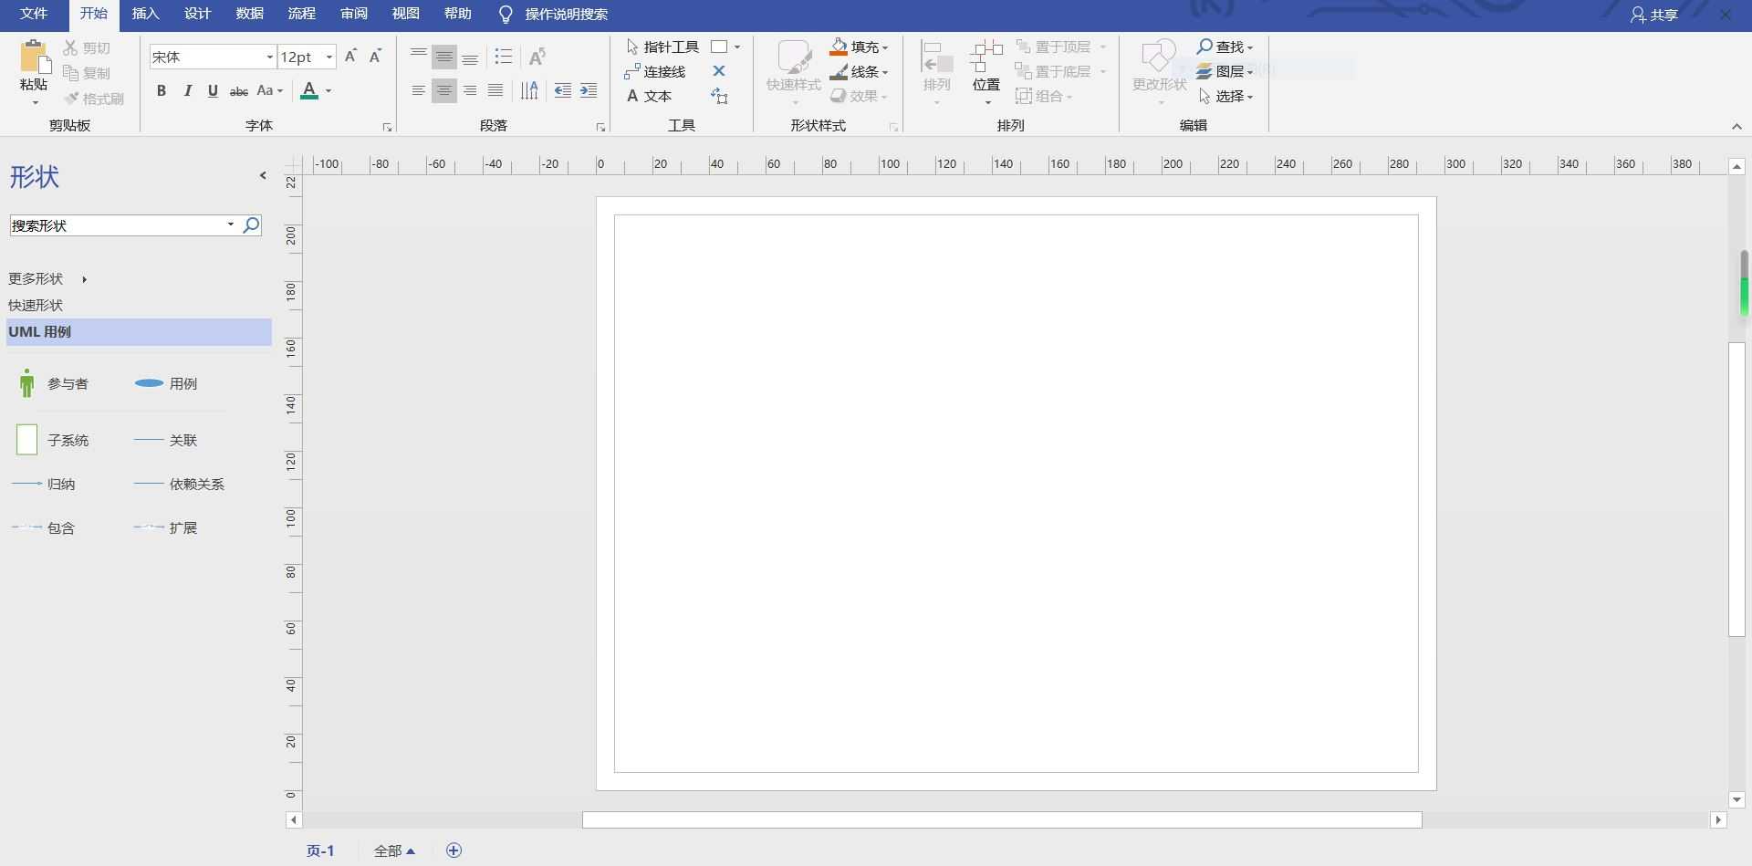The height and width of the screenshot is (866, 1752).
Task: Open the drawing shape tool dropdown
Action: pos(737,47)
